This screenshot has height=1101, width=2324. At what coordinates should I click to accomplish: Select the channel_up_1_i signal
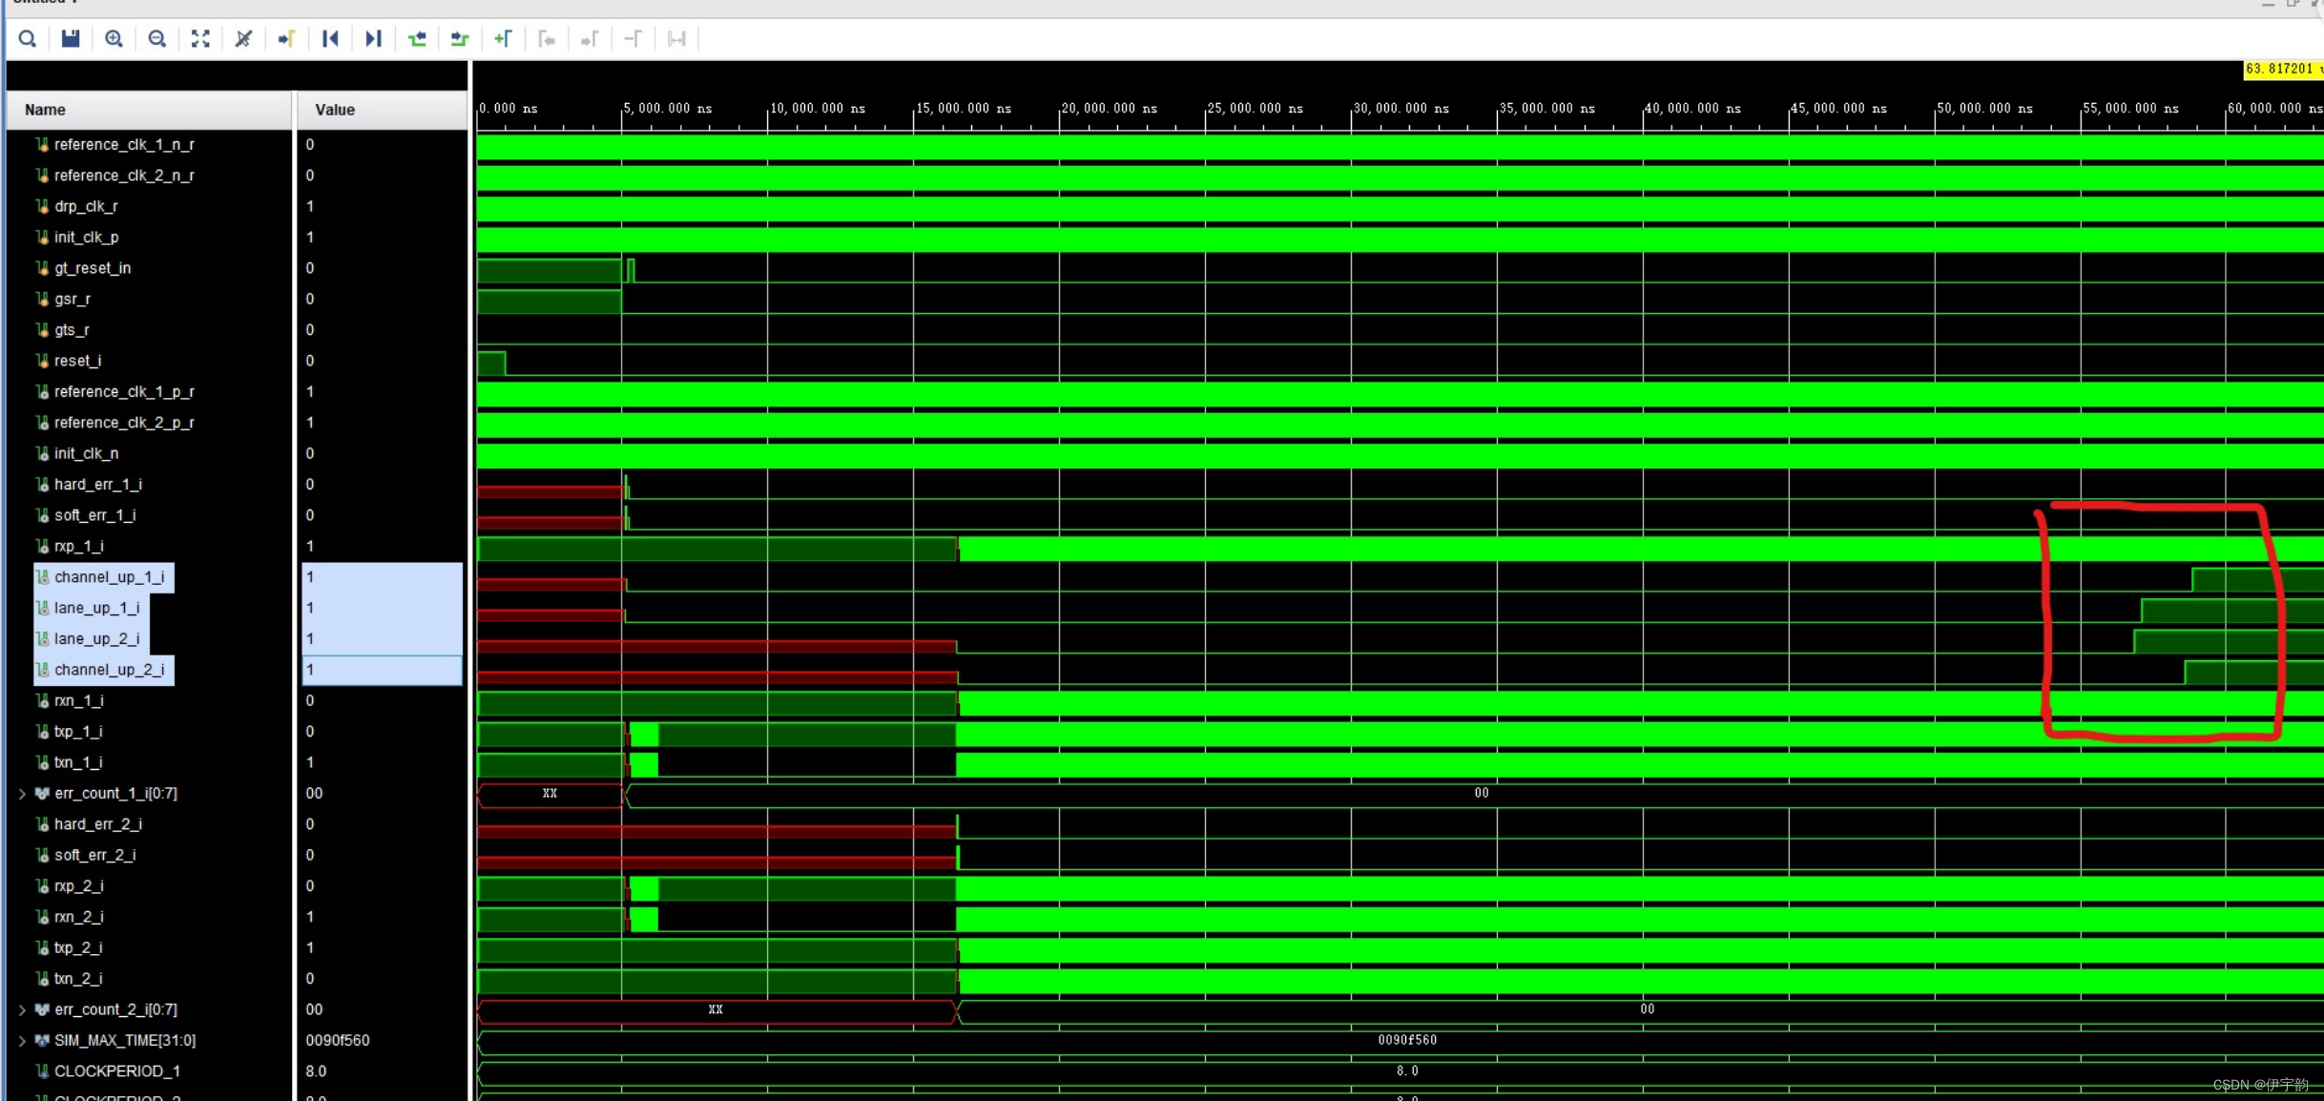click(109, 577)
